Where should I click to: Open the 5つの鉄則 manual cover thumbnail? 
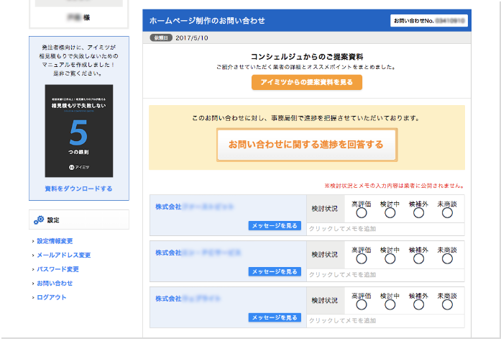[79, 131]
